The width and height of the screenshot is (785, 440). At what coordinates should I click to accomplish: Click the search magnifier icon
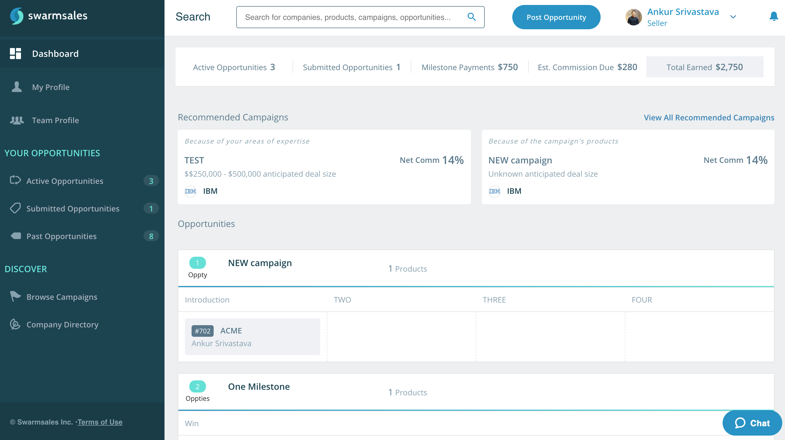coord(471,17)
